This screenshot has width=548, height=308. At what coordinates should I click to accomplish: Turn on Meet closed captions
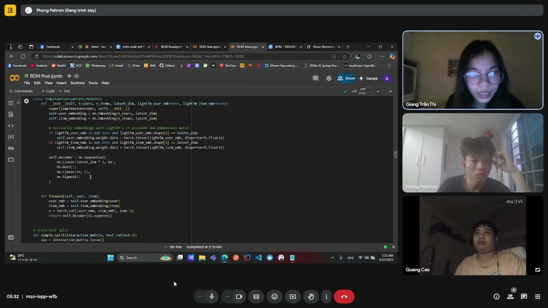(x=256, y=296)
